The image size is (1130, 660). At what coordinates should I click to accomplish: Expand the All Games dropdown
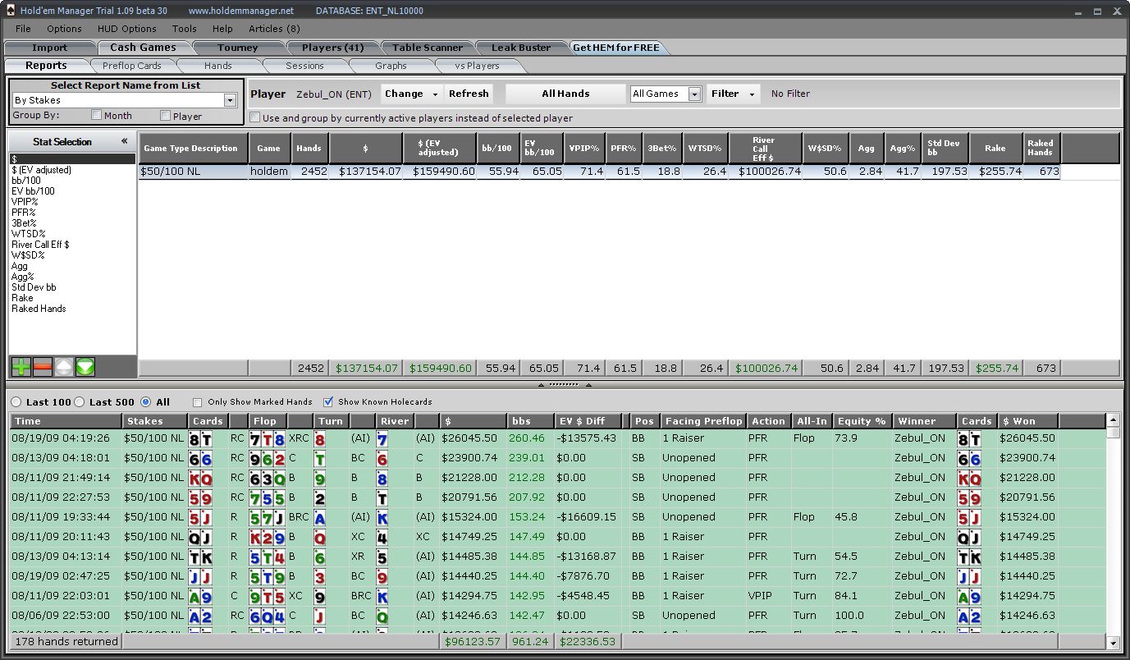click(694, 94)
